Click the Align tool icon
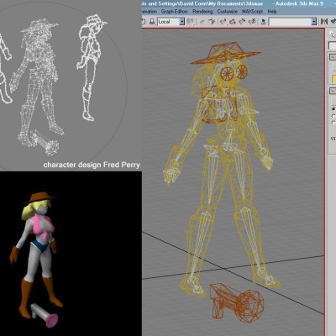 point(333,22)
